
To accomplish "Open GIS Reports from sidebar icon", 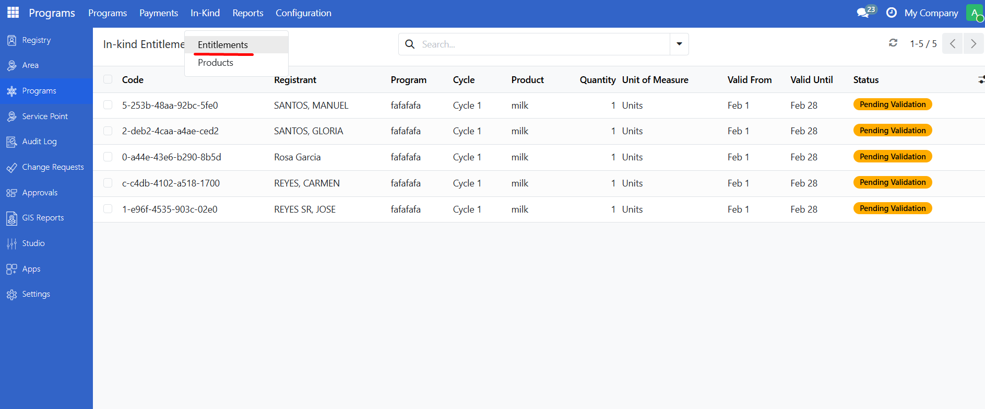I will 11,218.
